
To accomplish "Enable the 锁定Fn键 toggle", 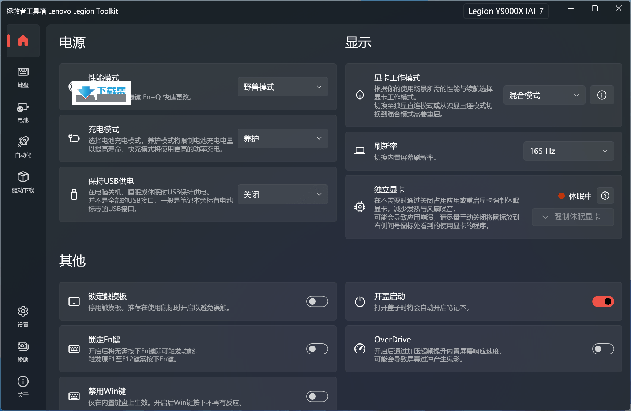I will click(317, 349).
